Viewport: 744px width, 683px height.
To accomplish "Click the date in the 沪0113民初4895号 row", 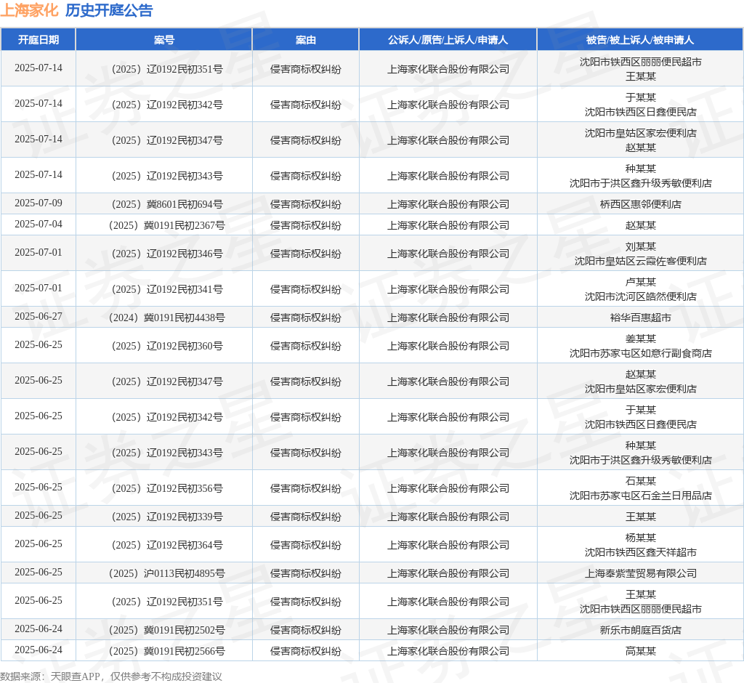I will (x=39, y=573).
